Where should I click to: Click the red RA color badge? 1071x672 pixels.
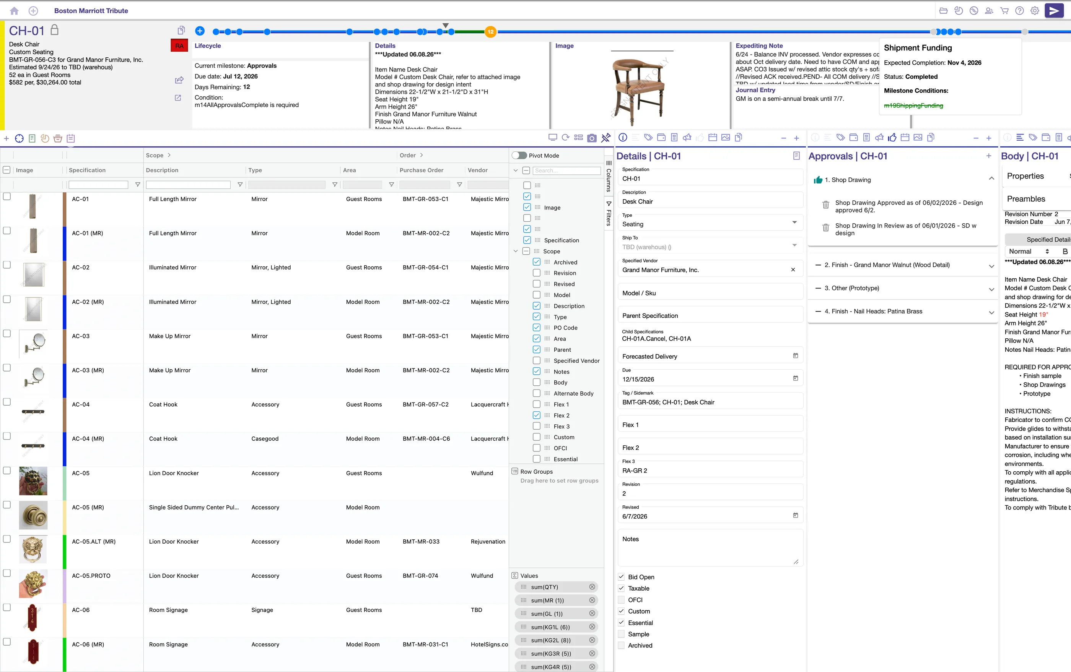click(x=179, y=46)
